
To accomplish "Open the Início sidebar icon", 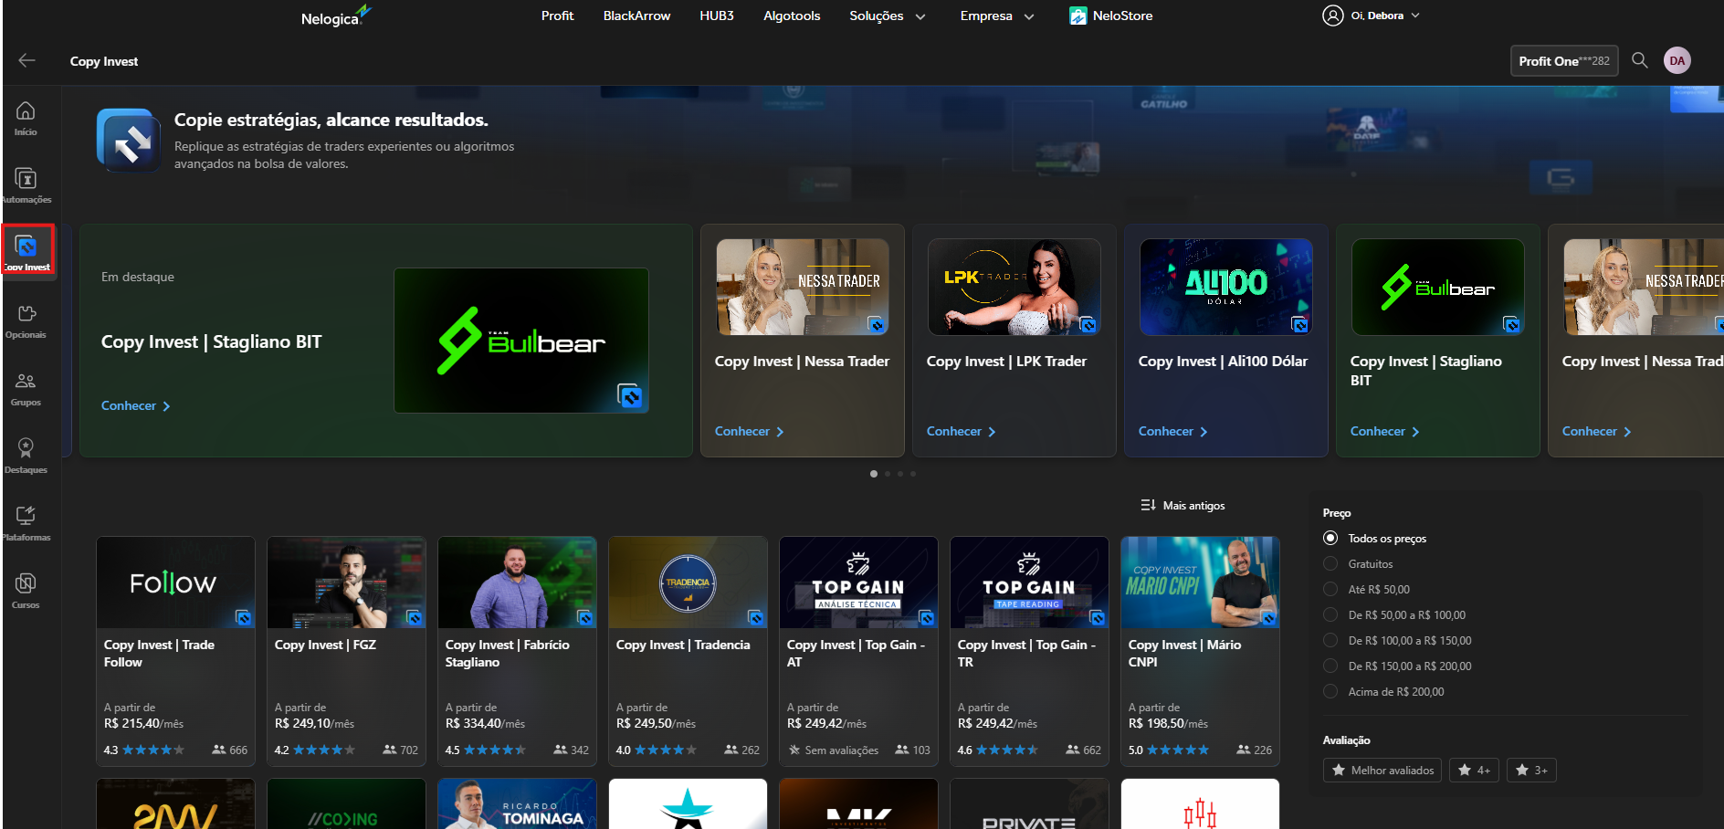I will [x=26, y=111].
